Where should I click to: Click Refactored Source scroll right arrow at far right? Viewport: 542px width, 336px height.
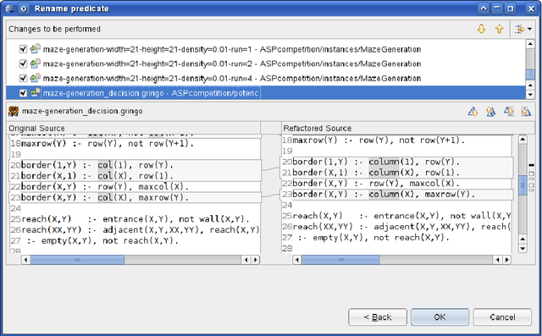click(506, 260)
